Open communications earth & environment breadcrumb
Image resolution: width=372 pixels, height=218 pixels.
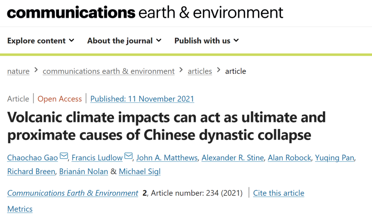[x=108, y=71]
